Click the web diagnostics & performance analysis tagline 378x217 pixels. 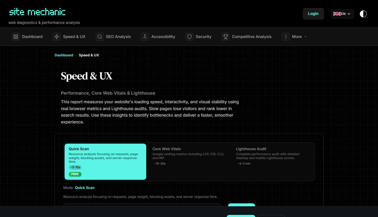(x=44, y=23)
